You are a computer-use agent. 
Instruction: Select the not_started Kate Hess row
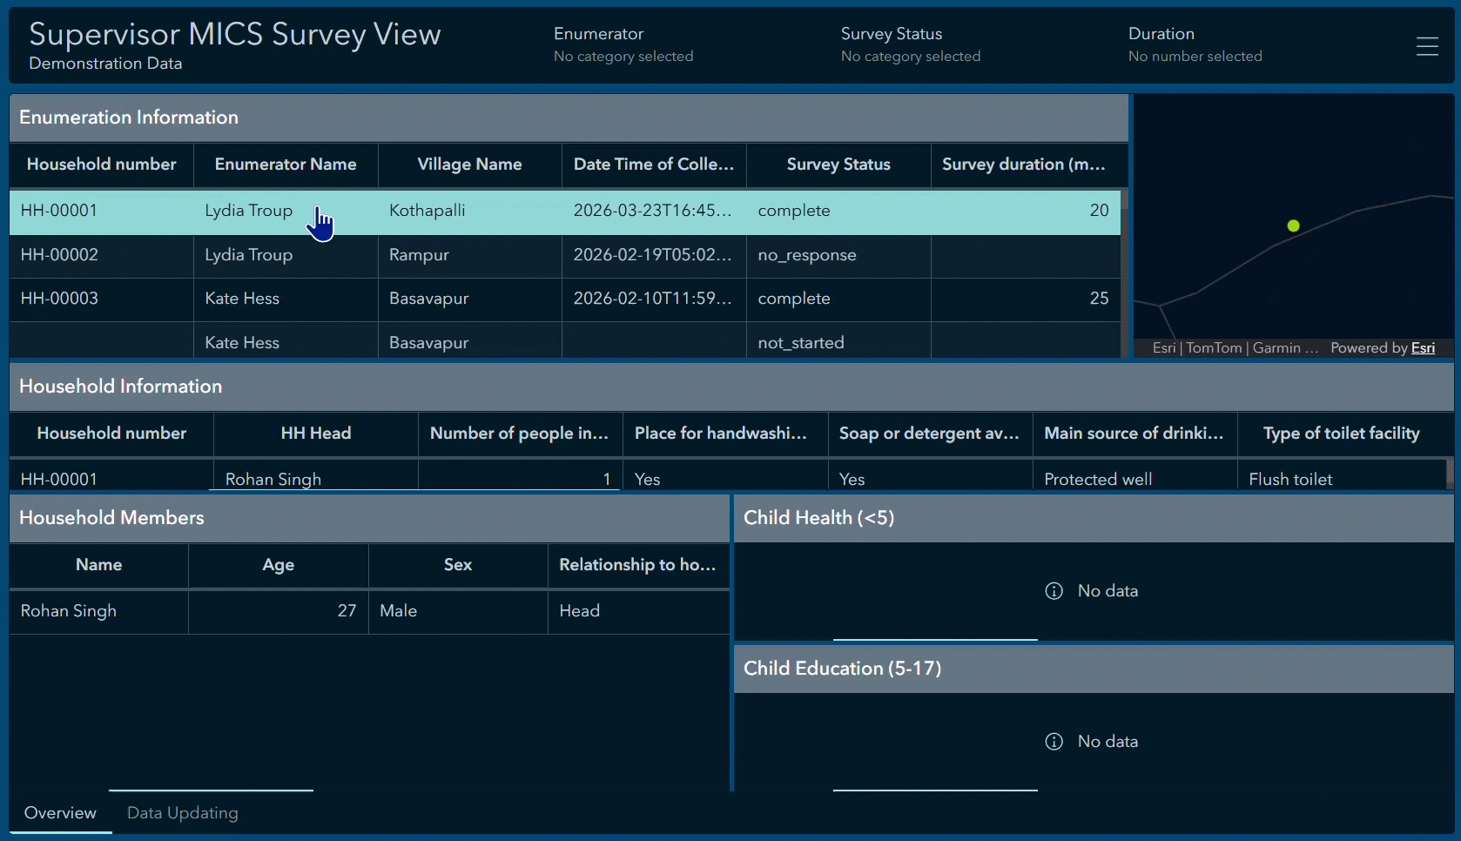coord(565,341)
